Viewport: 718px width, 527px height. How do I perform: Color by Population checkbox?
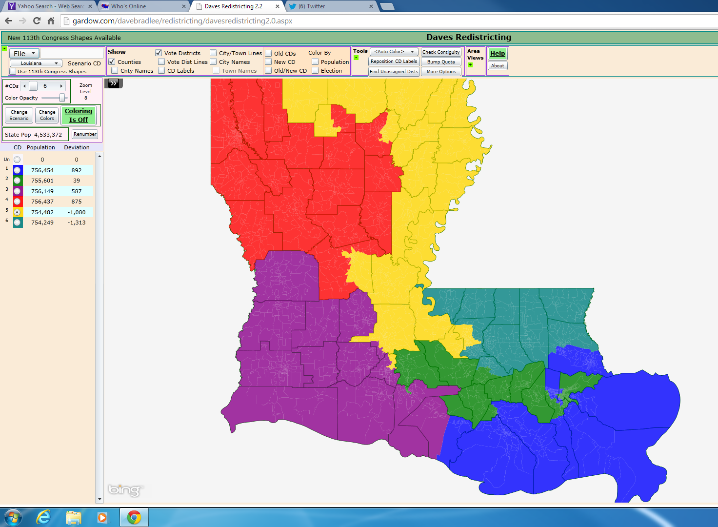click(315, 61)
